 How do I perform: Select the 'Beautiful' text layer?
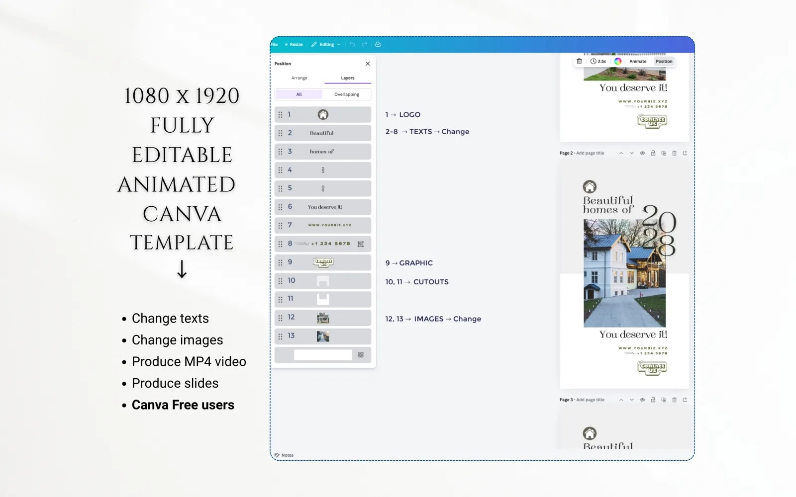click(323, 133)
